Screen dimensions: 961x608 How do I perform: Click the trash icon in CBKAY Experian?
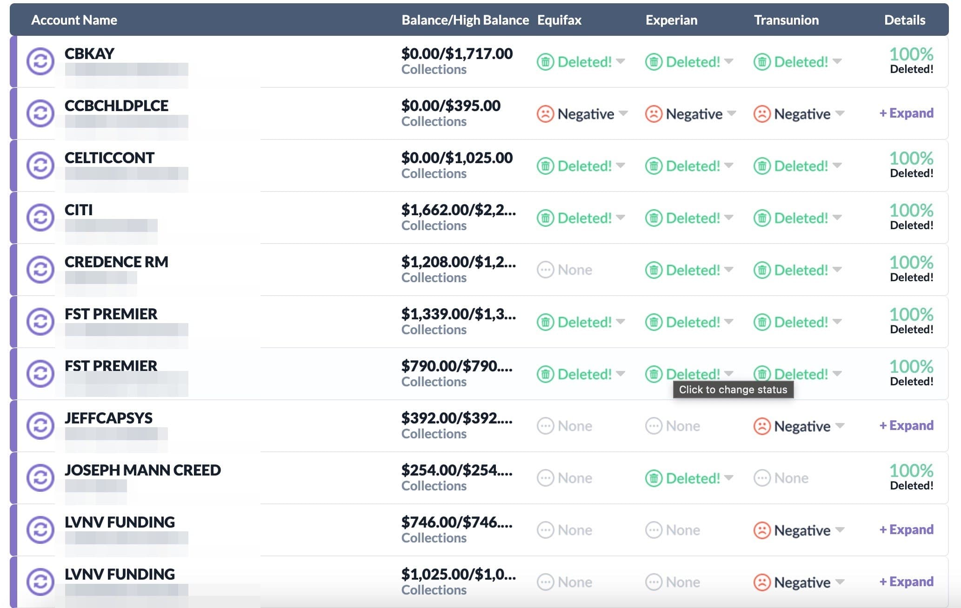pos(654,62)
